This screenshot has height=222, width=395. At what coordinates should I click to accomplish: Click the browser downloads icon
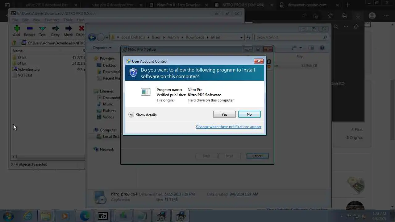point(358,16)
